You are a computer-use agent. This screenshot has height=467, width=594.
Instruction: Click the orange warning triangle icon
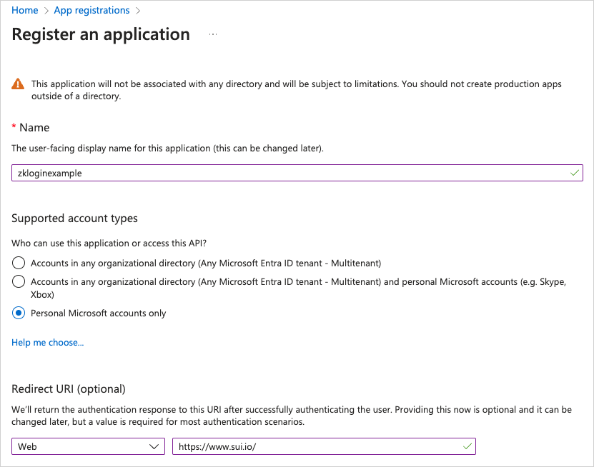click(17, 84)
